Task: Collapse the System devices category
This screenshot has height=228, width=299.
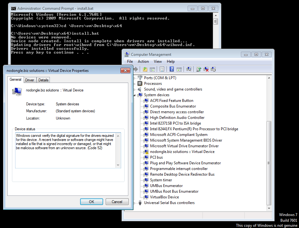Action: (135, 95)
